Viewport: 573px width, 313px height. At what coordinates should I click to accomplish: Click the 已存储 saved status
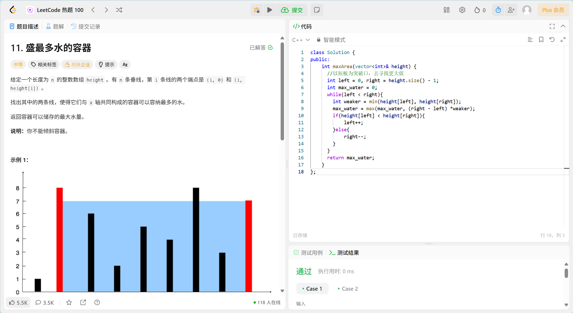300,235
